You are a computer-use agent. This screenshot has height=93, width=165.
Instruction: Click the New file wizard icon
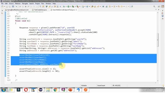tap(2, 6)
